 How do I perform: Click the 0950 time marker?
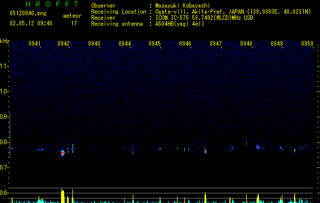(307, 43)
